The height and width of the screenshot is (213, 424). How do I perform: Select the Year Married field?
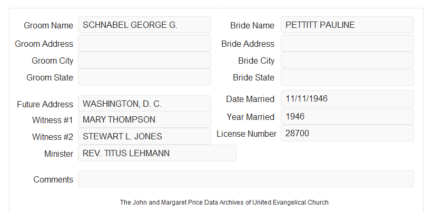coord(347,116)
